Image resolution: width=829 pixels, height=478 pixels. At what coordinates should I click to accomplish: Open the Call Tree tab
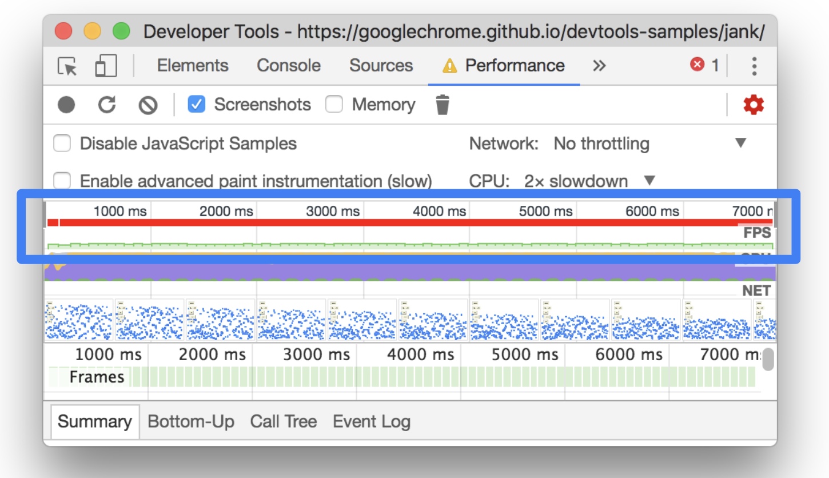pyautogui.click(x=284, y=422)
